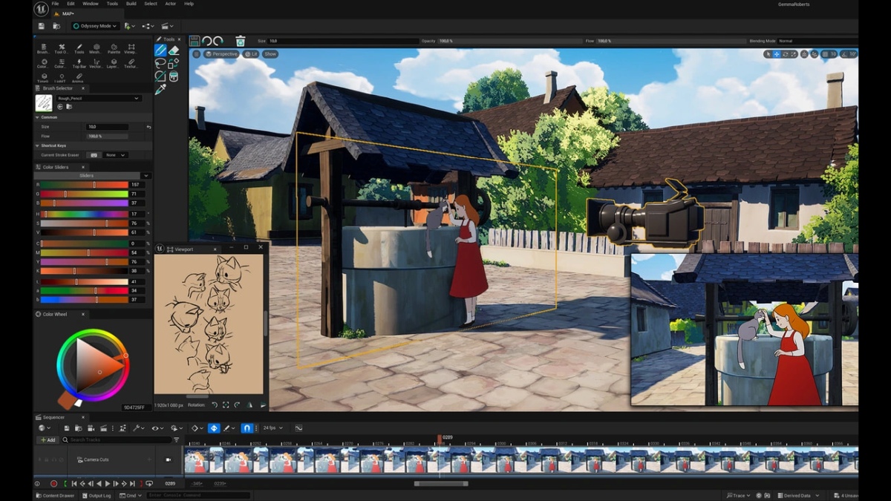Open the File menu
Image resolution: width=891 pixels, height=501 pixels.
point(55,4)
